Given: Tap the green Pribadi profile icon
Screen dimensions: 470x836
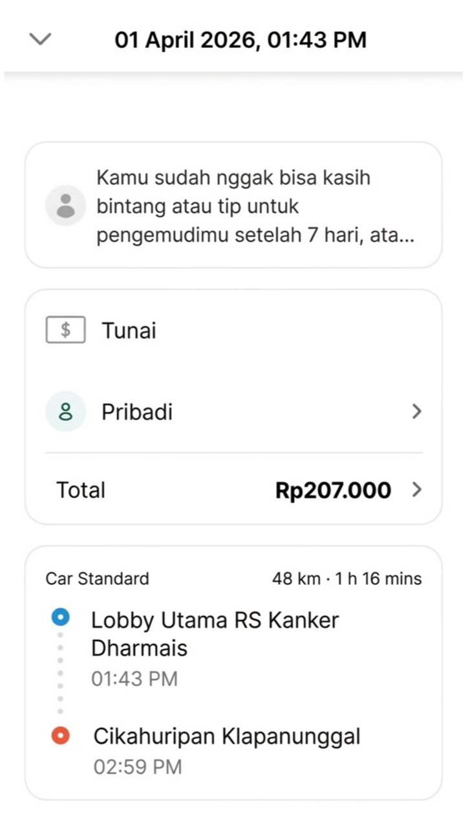Looking at the screenshot, I should (x=65, y=412).
